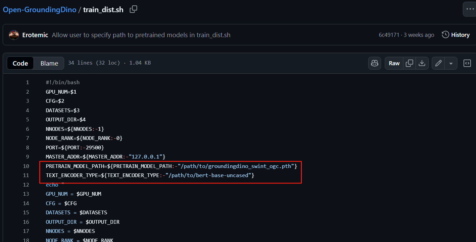
Task: Copy raw file contents icon
Action: click(409, 63)
